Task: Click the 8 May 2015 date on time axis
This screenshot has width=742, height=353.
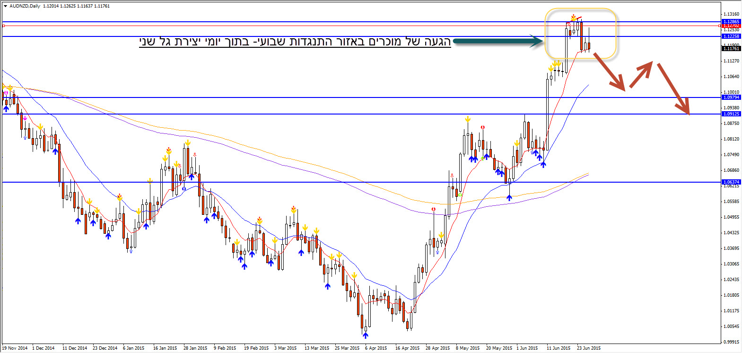Action: (x=468, y=348)
